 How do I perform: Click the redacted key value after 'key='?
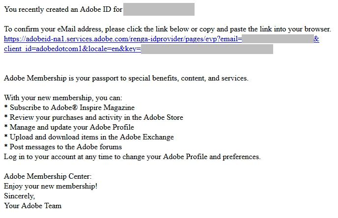[207, 49]
